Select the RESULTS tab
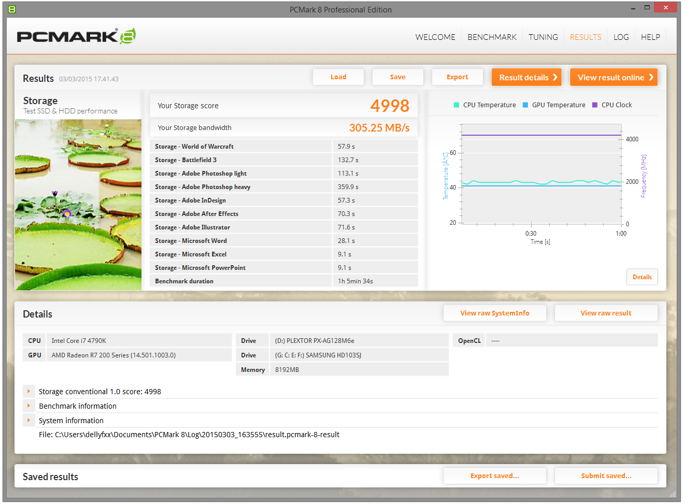The width and height of the screenshot is (685, 504). pyautogui.click(x=586, y=37)
